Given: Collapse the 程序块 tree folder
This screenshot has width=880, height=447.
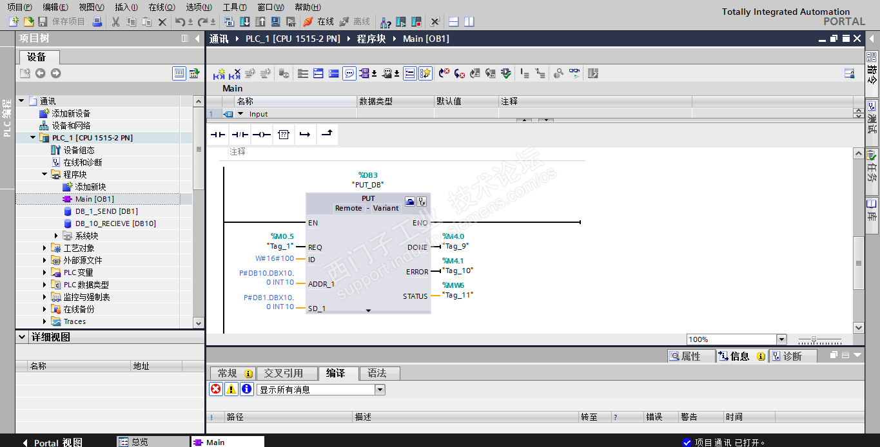Looking at the screenshot, I should [45, 175].
